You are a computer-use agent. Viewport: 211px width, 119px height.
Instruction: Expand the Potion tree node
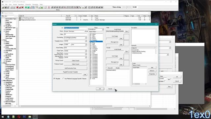coord(4,72)
